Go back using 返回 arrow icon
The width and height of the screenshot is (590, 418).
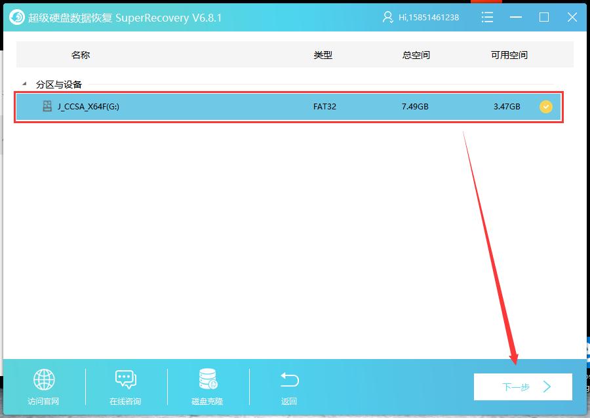tap(289, 379)
